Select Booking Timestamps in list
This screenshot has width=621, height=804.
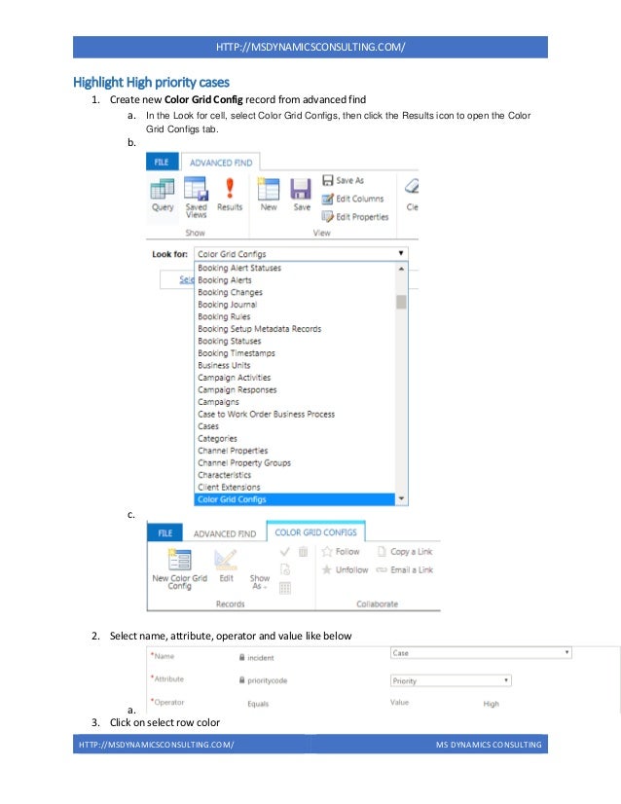(x=236, y=353)
